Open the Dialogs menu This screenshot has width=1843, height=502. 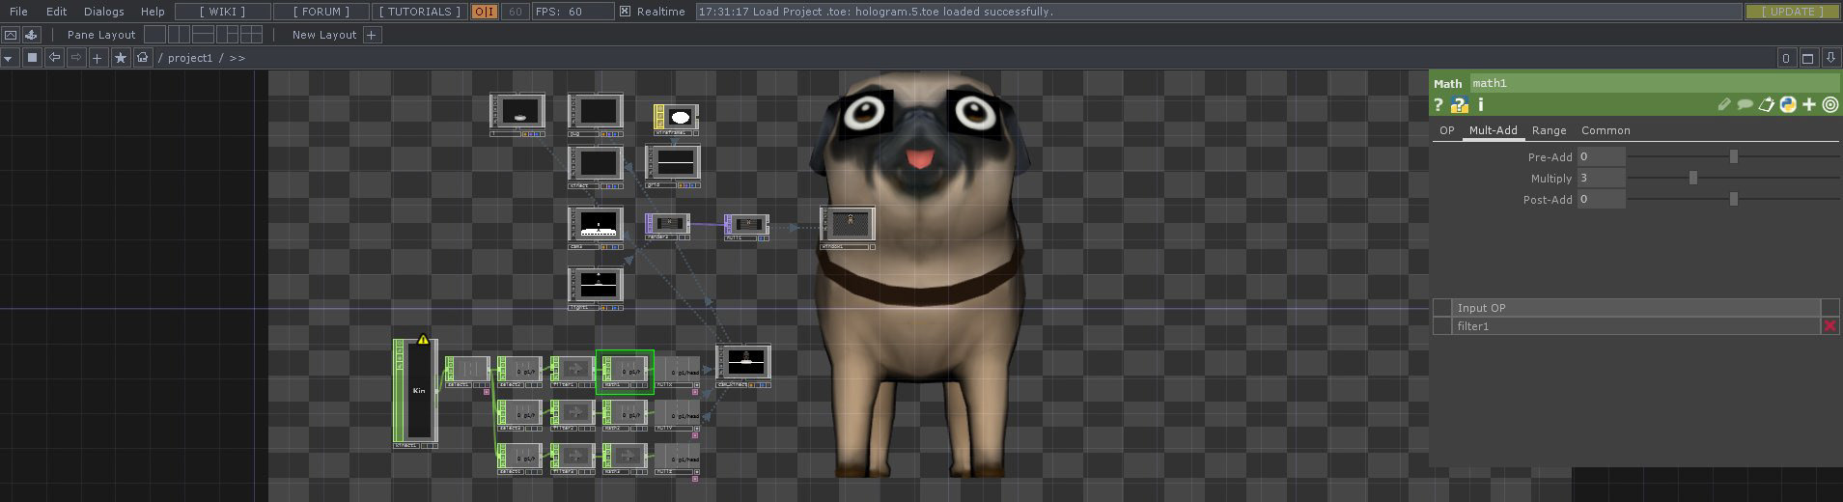pyautogui.click(x=103, y=12)
